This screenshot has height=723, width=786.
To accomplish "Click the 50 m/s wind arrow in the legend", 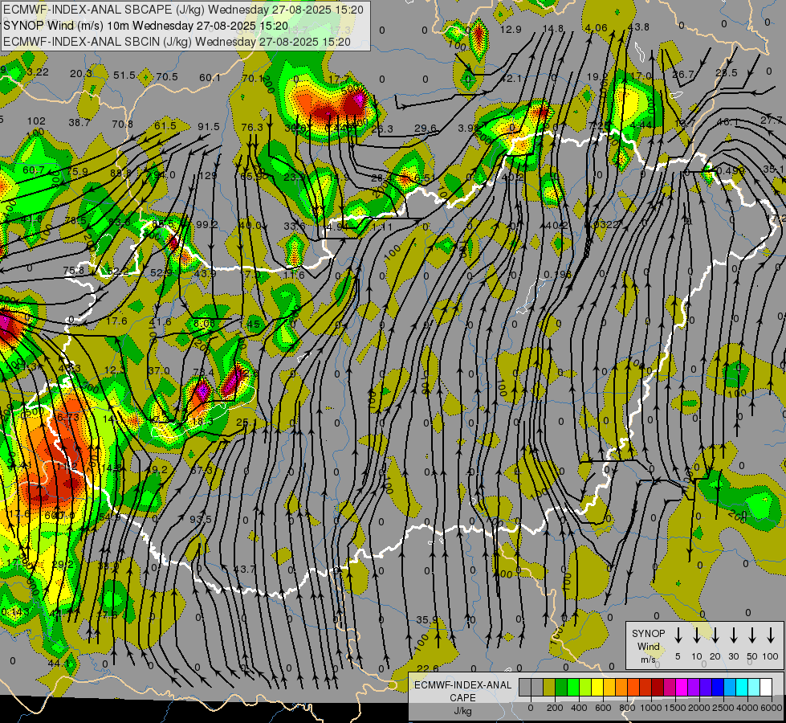I will pos(752,635).
